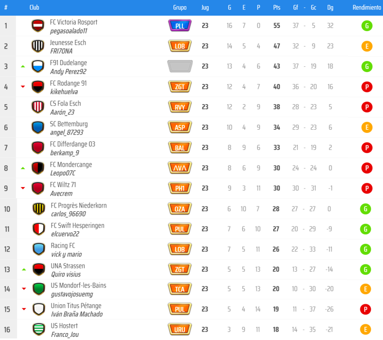Viewport: 383px width, 340px height.
Task: Click Jeunesse Esch striped crest
Action: tap(38, 46)
